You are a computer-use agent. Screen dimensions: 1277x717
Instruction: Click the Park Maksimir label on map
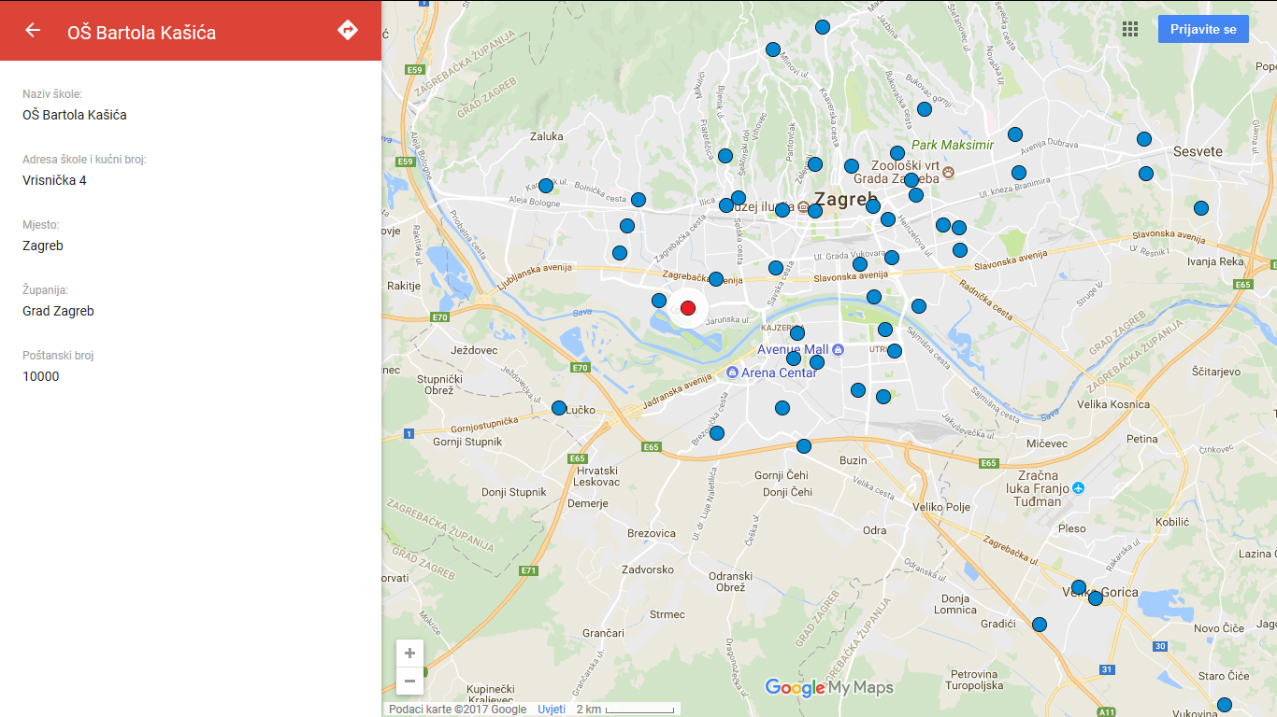(x=953, y=145)
